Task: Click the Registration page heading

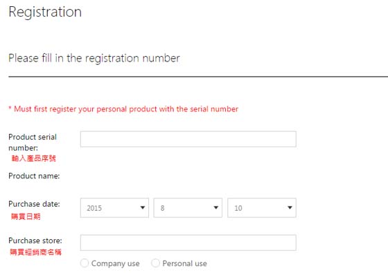Action: [x=45, y=12]
